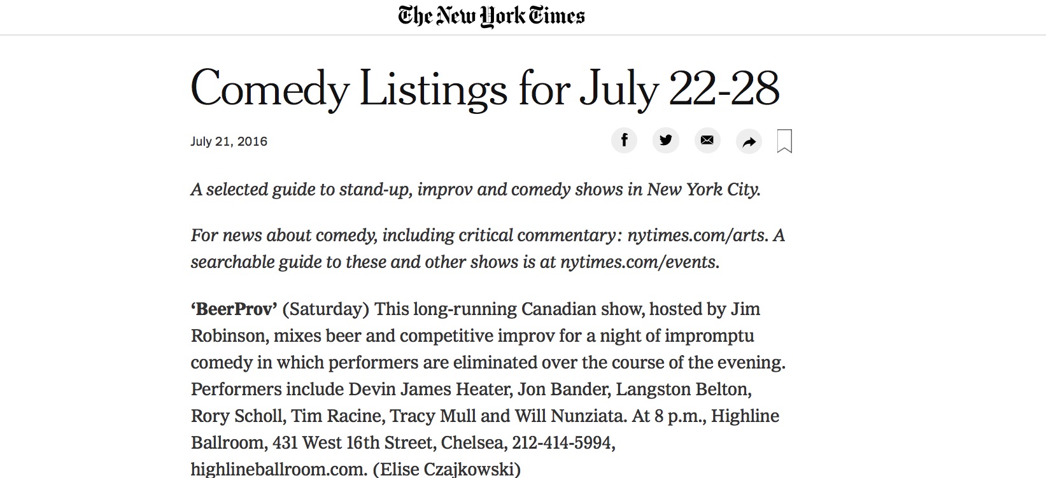Share the article on Facebook

coord(625,140)
